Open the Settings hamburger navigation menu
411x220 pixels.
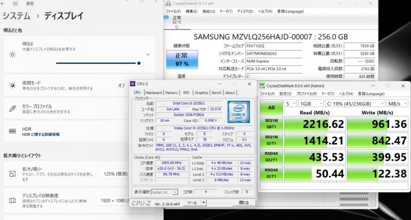coord(15,3)
